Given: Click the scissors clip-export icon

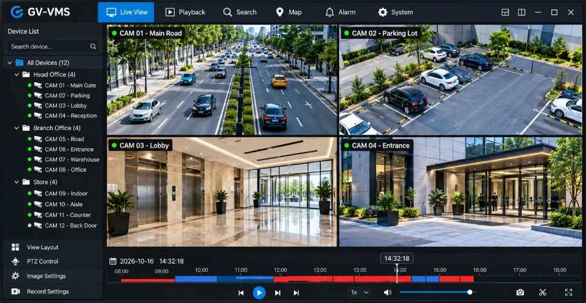Looking at the screenshot, I should pyautogui.click(x=543, y=293).
